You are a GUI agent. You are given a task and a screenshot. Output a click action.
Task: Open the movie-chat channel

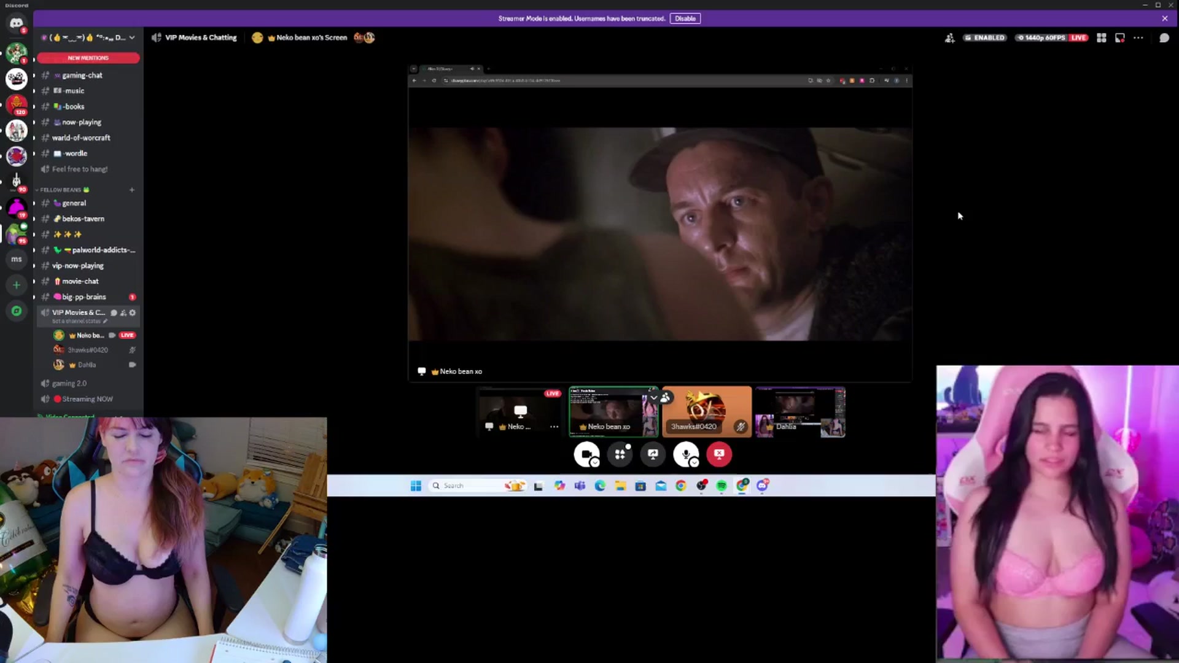click(x=88, y=282)
